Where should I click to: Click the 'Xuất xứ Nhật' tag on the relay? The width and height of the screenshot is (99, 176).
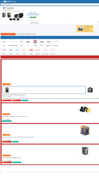point(15,142)
